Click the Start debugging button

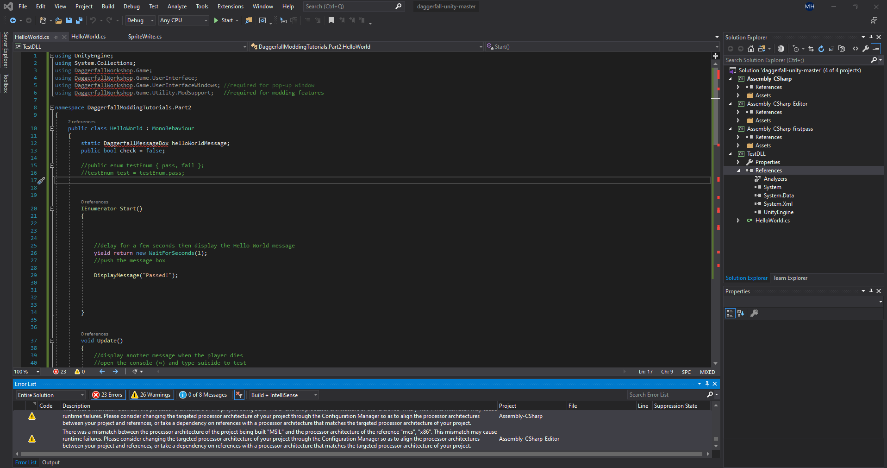point(223,20)
